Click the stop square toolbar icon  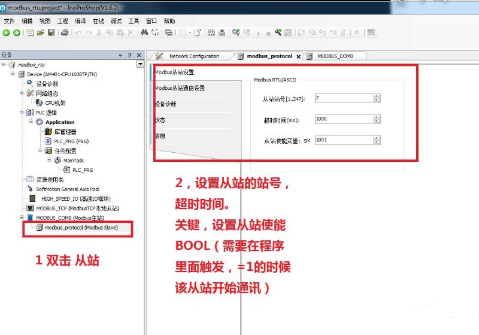(268, 34)
